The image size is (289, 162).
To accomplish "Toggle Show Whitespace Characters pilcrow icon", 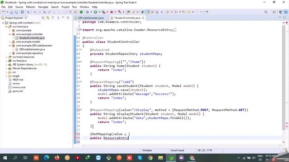I will tap(162, 12).
